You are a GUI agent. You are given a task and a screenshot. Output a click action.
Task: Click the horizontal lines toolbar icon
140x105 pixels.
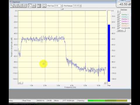[39, 6]
